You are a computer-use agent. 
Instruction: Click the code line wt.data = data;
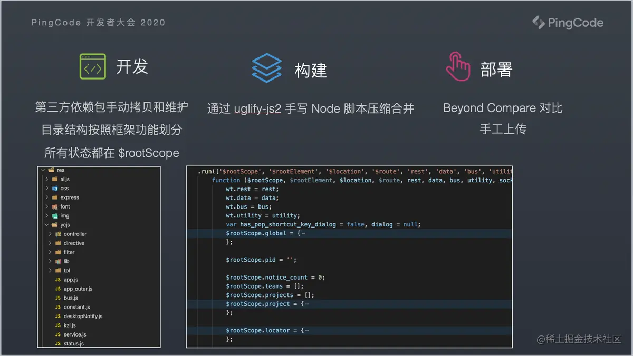click(252, 198)
